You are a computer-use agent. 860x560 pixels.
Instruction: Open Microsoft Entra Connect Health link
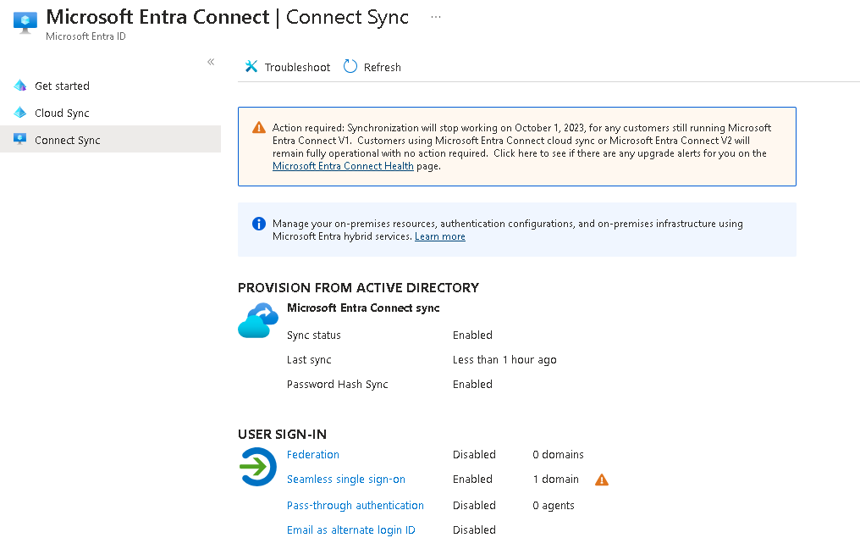[x=343, y=166]
